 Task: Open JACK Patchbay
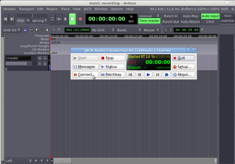pos(112,75)
